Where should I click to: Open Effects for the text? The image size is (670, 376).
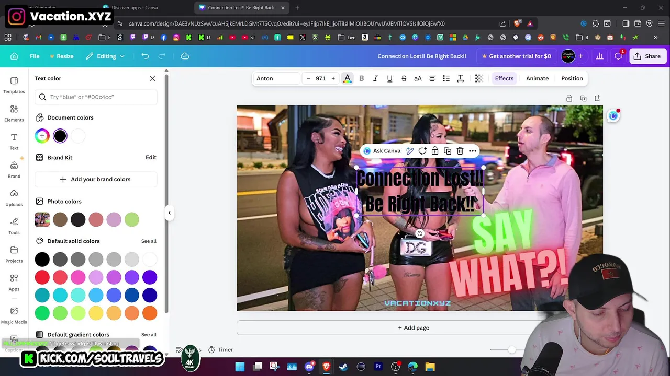point(504,78)
